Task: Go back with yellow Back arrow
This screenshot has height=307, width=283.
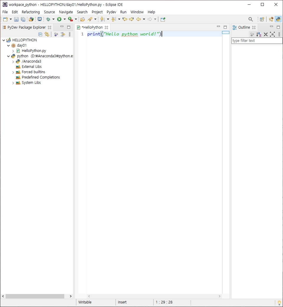Action: [x=139, y=19]
